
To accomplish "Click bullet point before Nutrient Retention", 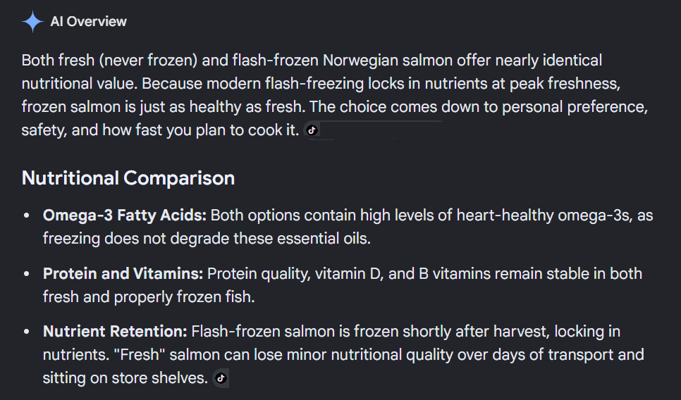I will pyautogui.click(x=27, y=332).
